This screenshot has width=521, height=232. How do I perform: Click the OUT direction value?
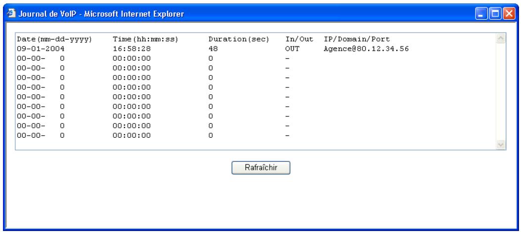pyautogui.click(x=292, y=49)
